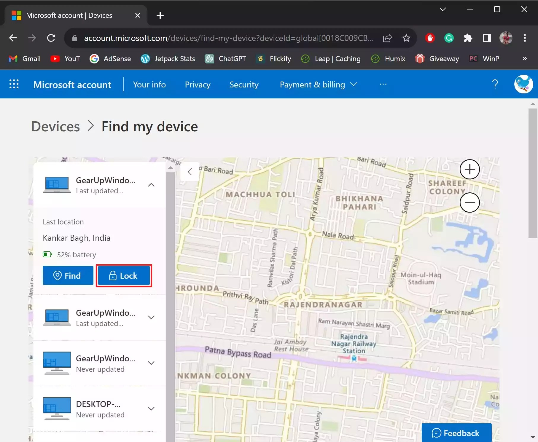Click the account profile avatar

[523, 84]
